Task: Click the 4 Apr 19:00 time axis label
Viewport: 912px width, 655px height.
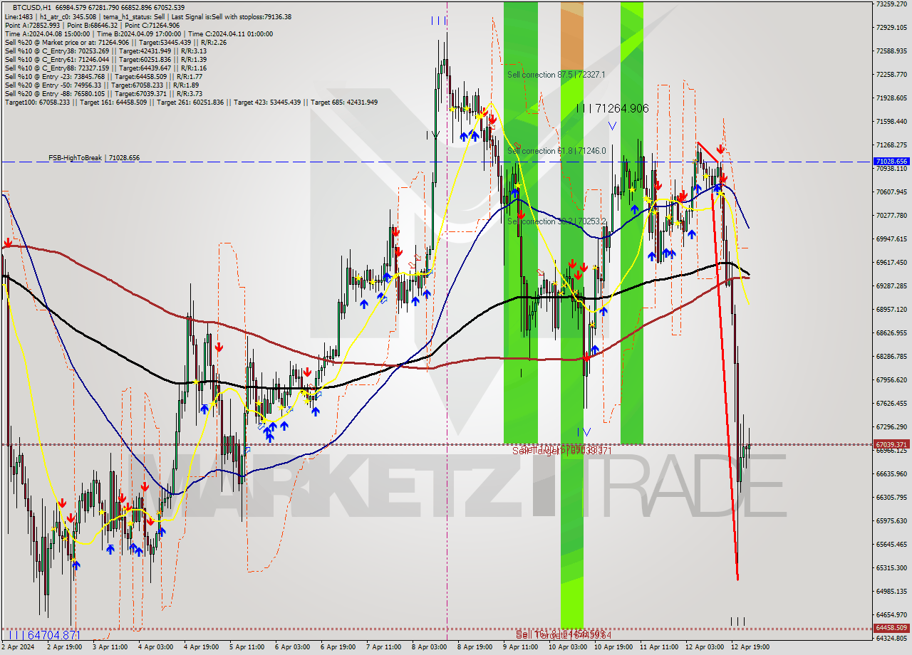Action: pyautogui.click(x=202, y=647)
